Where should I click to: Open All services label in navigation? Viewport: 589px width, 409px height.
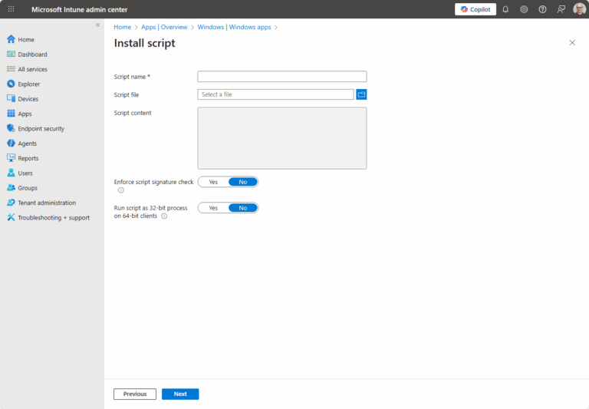click(x=33, y=69)
